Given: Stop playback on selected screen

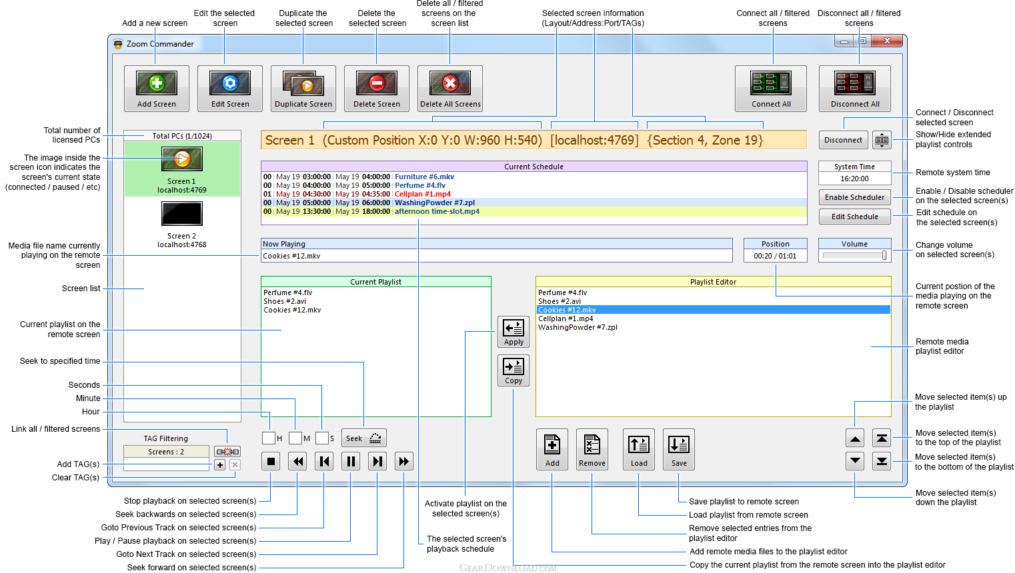Looking at the screenshot, I should [271, 461].
